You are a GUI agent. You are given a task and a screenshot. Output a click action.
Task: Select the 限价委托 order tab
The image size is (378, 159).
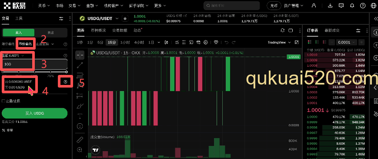coord(8,44)
